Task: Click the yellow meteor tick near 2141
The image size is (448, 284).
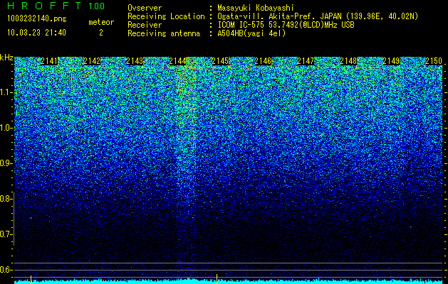Action: [x=31, y=280]
